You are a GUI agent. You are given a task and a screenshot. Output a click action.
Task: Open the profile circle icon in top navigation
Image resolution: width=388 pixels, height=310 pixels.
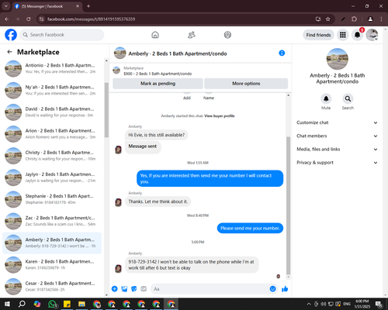coord(227,35)
